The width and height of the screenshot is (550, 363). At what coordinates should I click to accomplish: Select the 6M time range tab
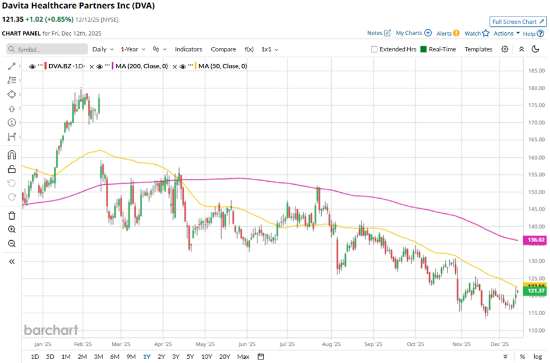114,357
